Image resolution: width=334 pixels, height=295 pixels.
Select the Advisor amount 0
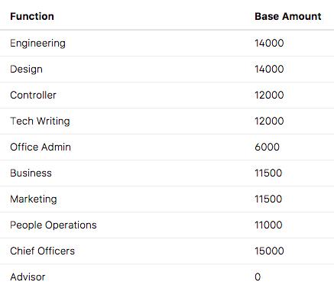click(x=258, y=277)
